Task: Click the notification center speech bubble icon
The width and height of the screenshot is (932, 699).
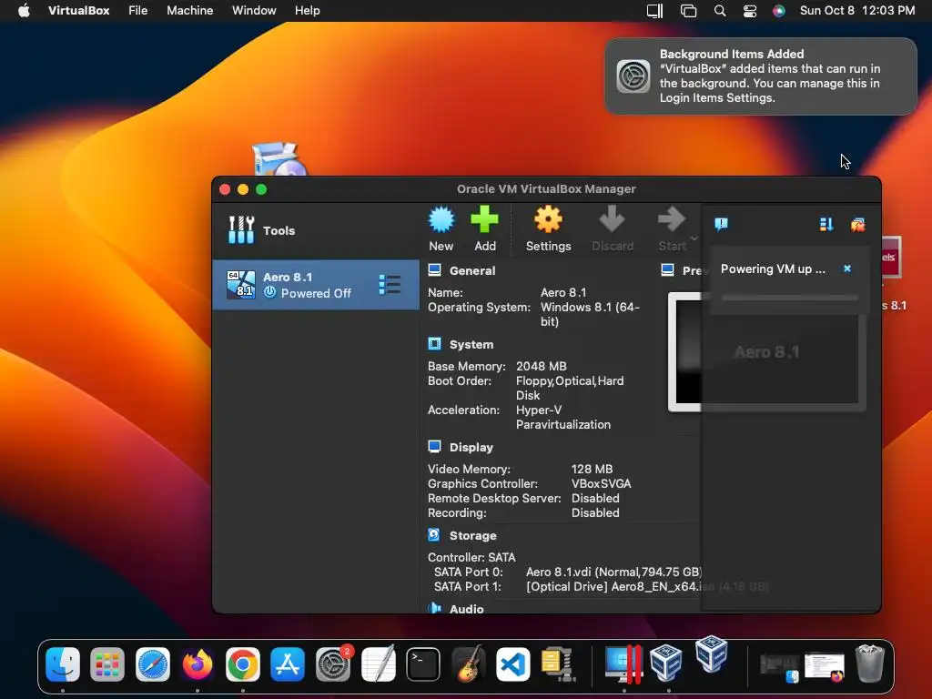Action: 721,224
